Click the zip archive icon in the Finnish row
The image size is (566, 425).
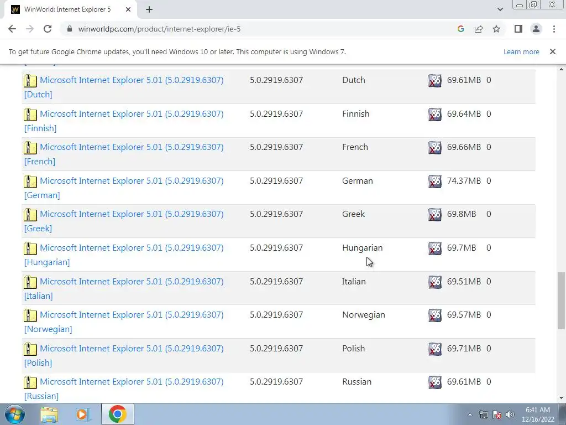pos(30,114)
